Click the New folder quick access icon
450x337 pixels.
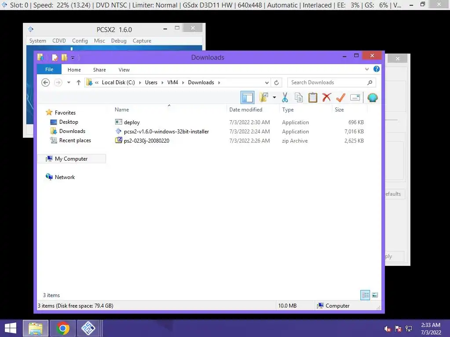click(x=64, y=57)
